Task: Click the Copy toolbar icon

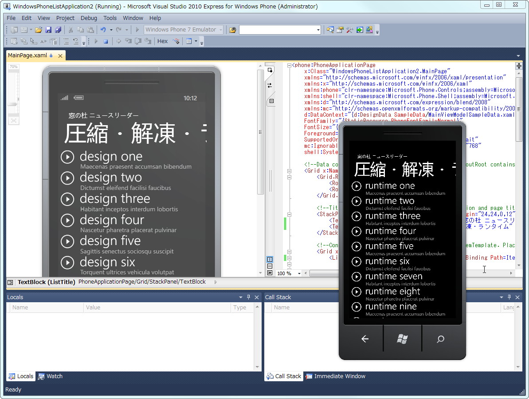Action: click(x=81, y=30)
